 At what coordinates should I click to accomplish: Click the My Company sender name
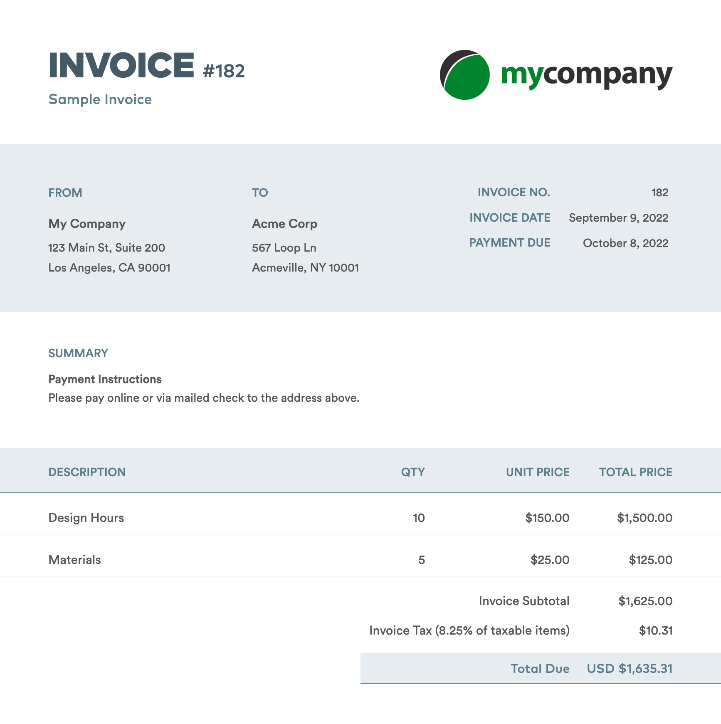click(x=87, y=224)
